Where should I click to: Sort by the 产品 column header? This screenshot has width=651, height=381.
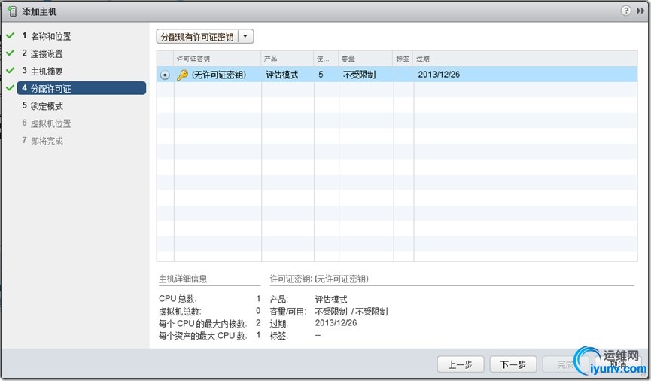pyautogui.click(x=287, y=59)
